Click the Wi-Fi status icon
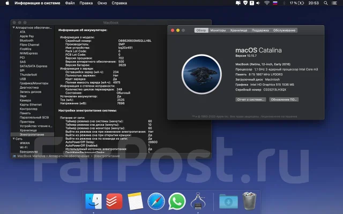 click(267, 3)
